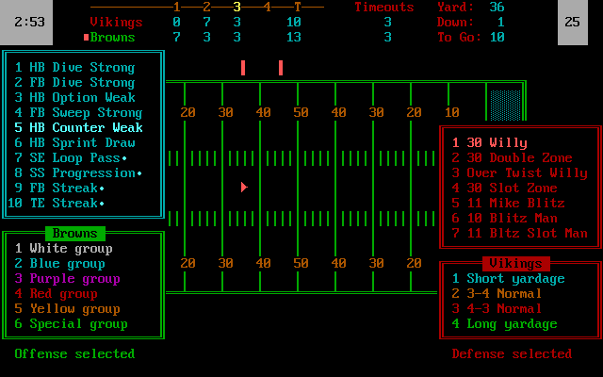Select the 30 Willy defense
The height and width of the screenshot is (377, 603).
coord(490,142)
